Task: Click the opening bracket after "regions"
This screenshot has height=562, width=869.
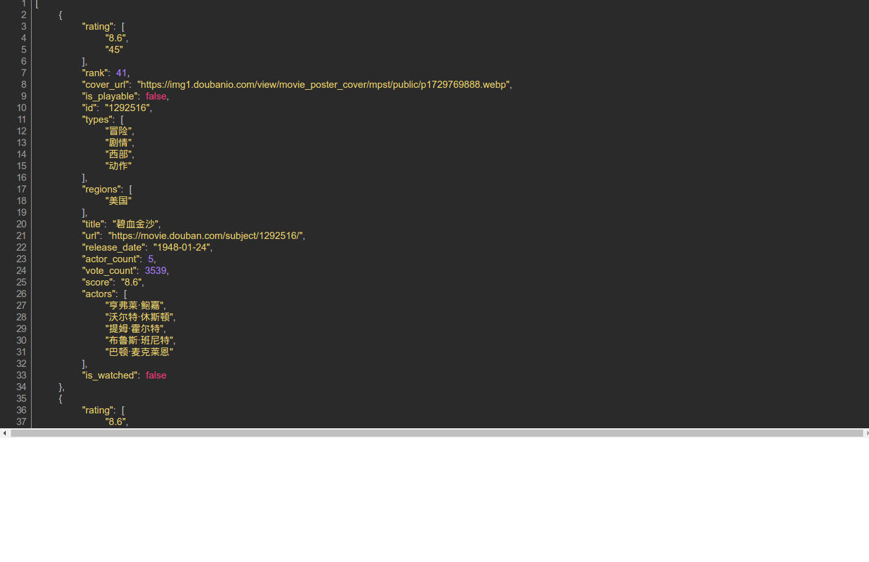Action: coord(131,189)
